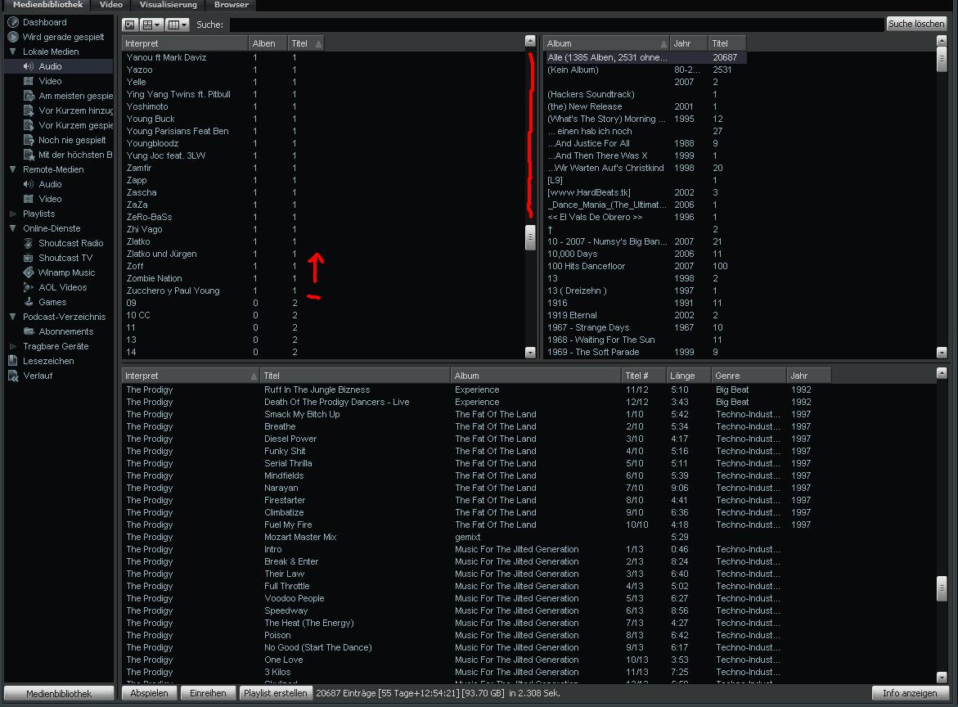Select artist '10 CC' in the list
The height and width of the screenshot is (707, 958).
(x=138, y=315)
